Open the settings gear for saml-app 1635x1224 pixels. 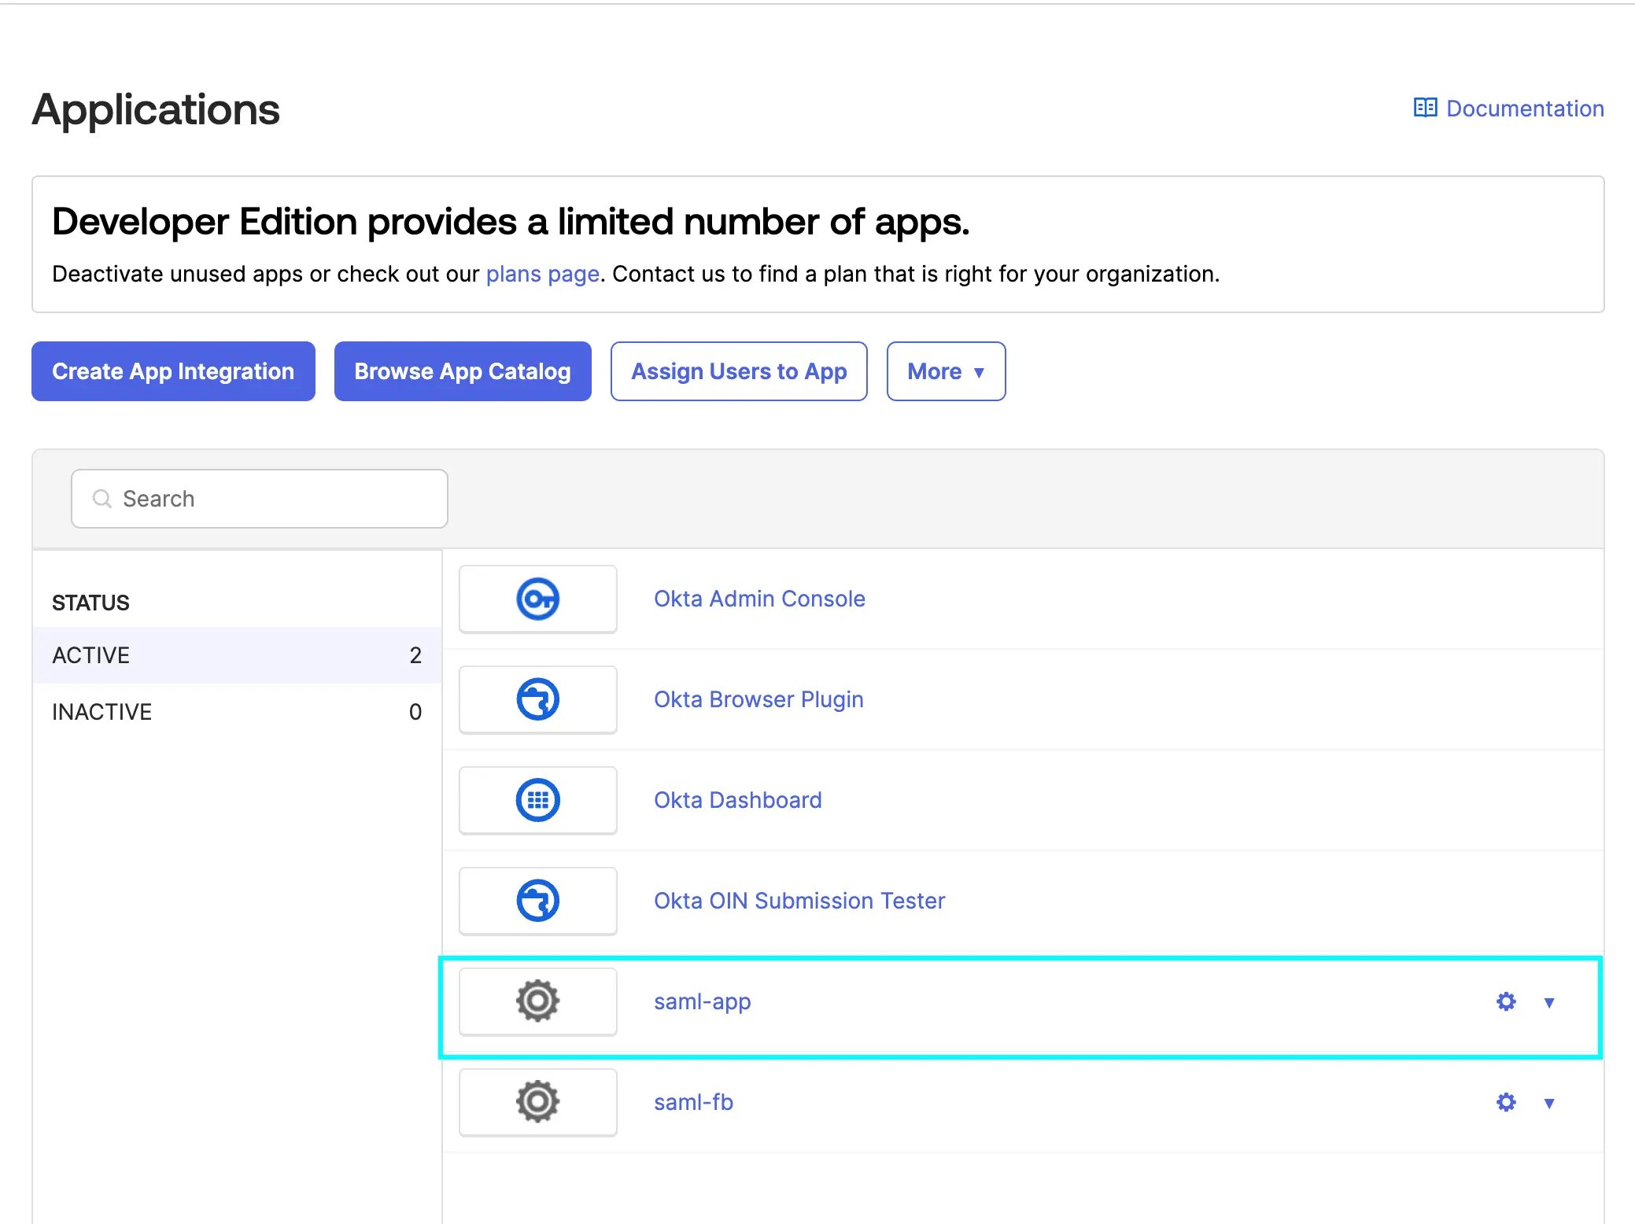point(1506,1001)
